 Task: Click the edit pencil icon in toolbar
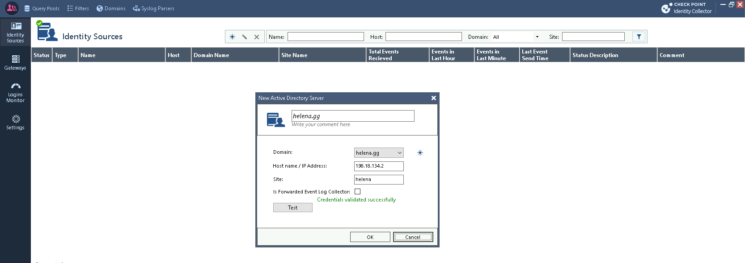coord(245,37)
